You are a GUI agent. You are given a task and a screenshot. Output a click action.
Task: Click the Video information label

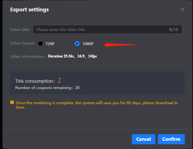pyautogui.click(x=28, y=57)
